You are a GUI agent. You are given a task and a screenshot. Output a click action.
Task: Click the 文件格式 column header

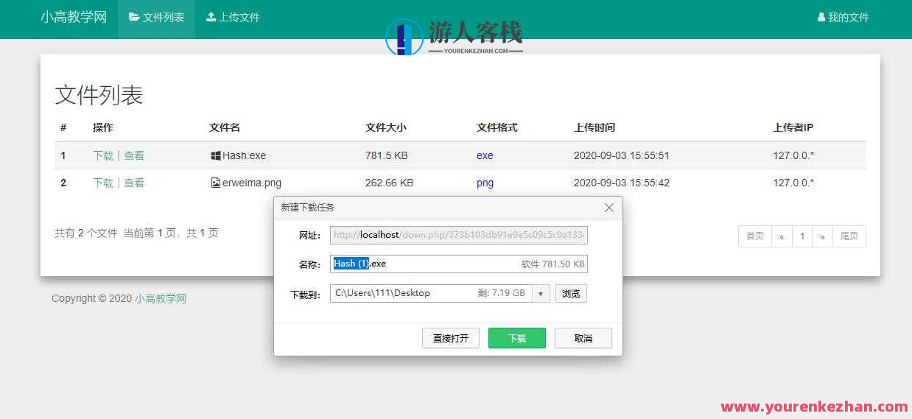[x=497, y=127]
